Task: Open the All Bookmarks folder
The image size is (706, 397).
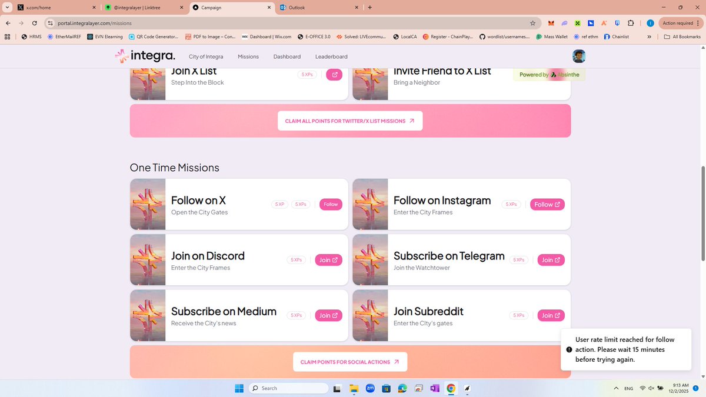Action: [682, 36]
